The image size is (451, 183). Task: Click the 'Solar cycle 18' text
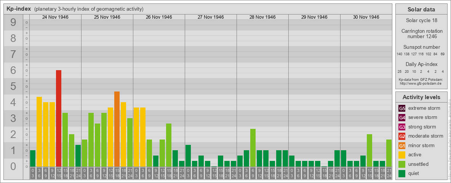421,21
